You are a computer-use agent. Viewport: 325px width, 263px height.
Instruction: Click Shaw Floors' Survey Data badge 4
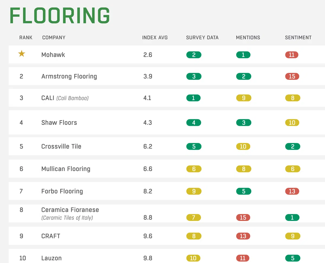[194, 123]
